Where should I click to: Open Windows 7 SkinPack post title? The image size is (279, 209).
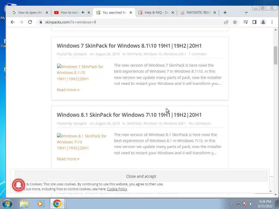(129, 46)
